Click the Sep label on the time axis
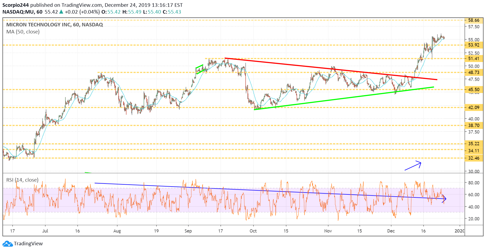The image size is (486, 251). (188, 231)
